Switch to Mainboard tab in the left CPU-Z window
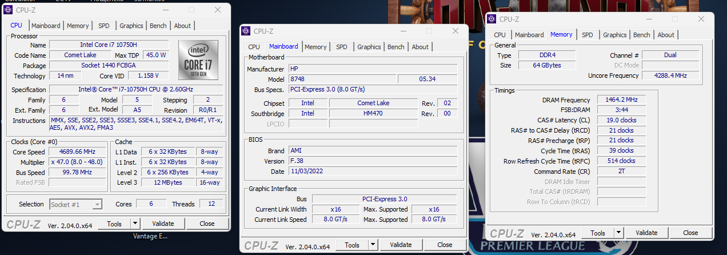This screenshot has height=255, width=727. pyautogui.click(x=46, y=26)
